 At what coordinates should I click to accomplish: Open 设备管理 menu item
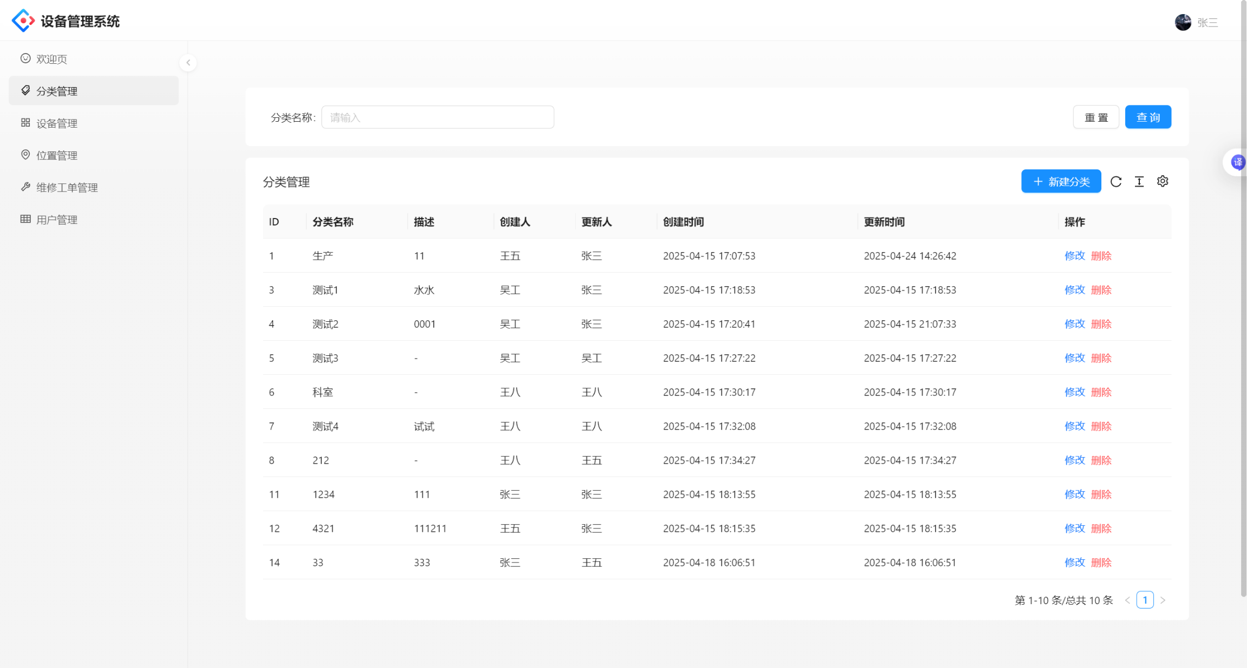pos(56,123)
